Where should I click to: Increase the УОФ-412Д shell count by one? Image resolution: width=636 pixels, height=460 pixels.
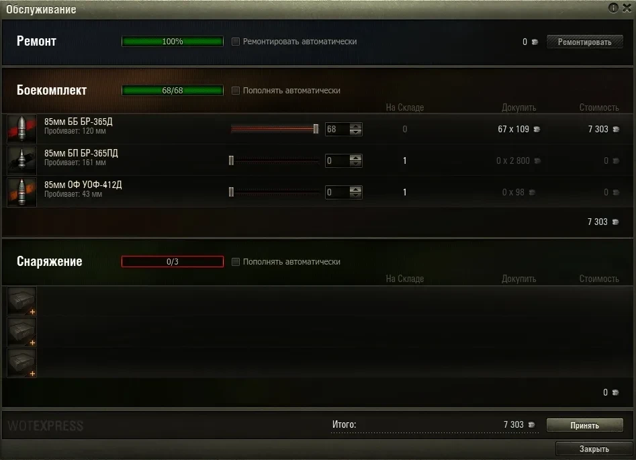point(356,189)
